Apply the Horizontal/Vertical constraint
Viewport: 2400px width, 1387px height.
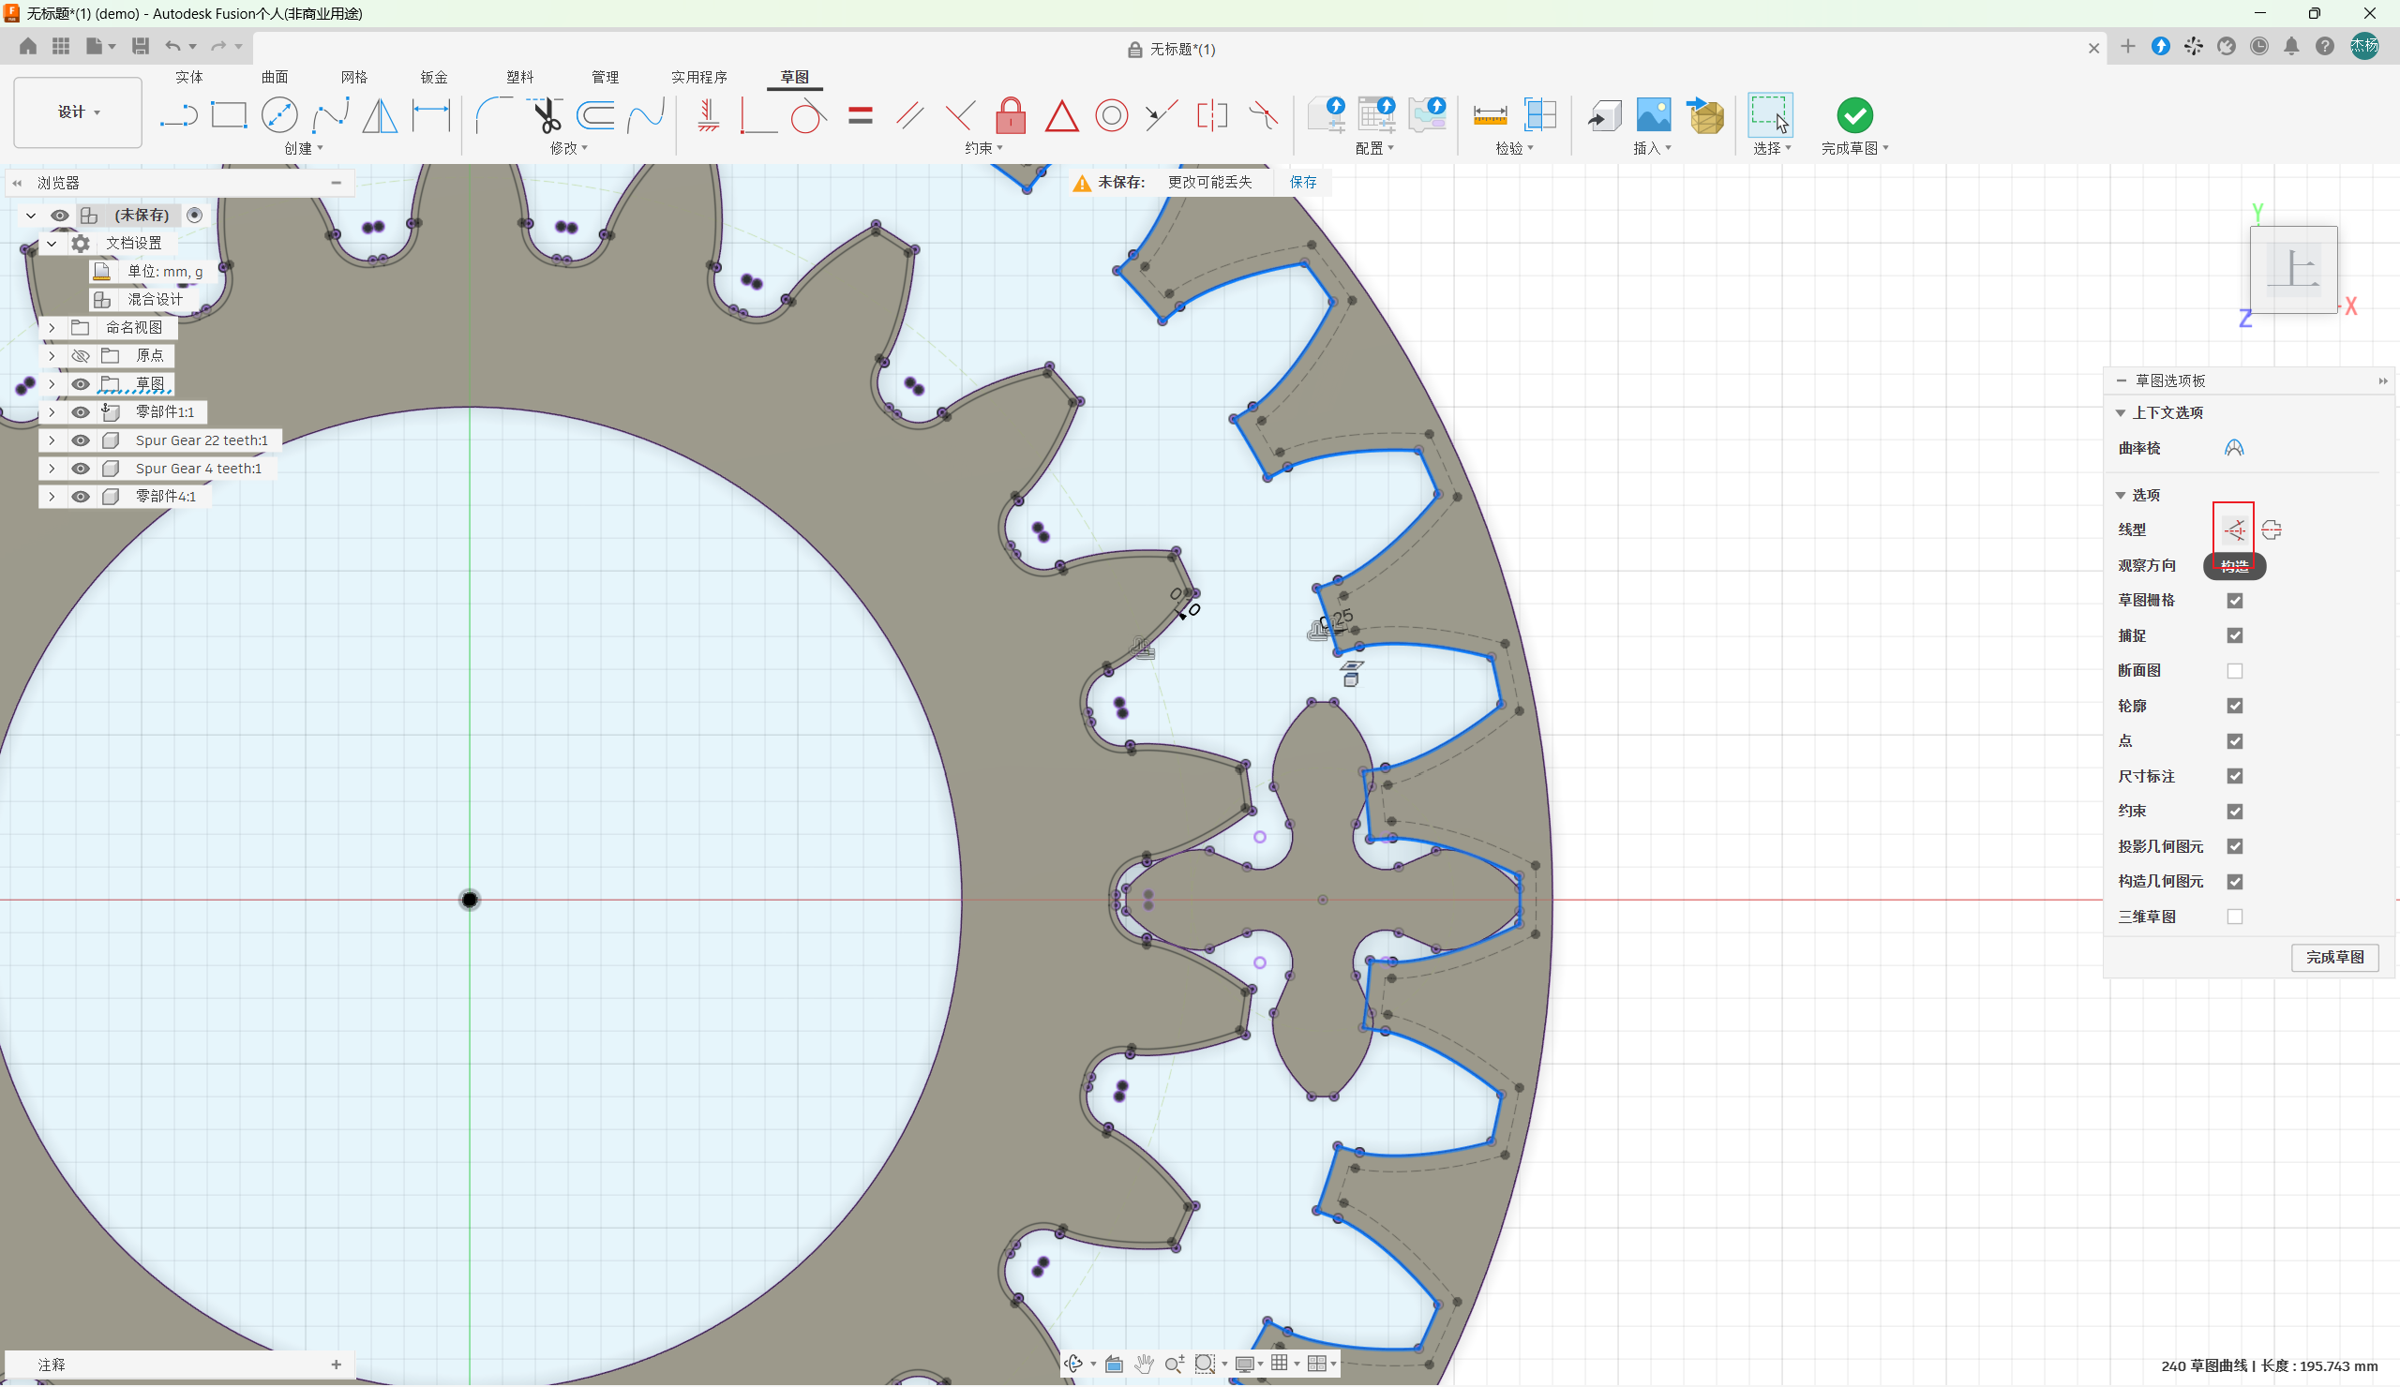click(708, 115)
